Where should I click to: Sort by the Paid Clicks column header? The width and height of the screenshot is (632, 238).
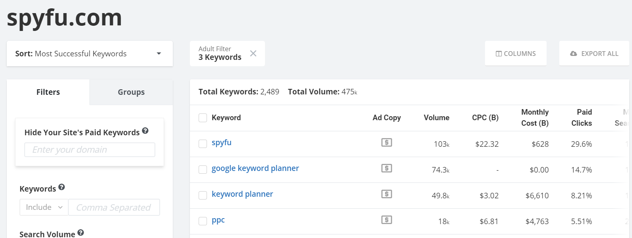pyautogui.click(x=582, y=118)
